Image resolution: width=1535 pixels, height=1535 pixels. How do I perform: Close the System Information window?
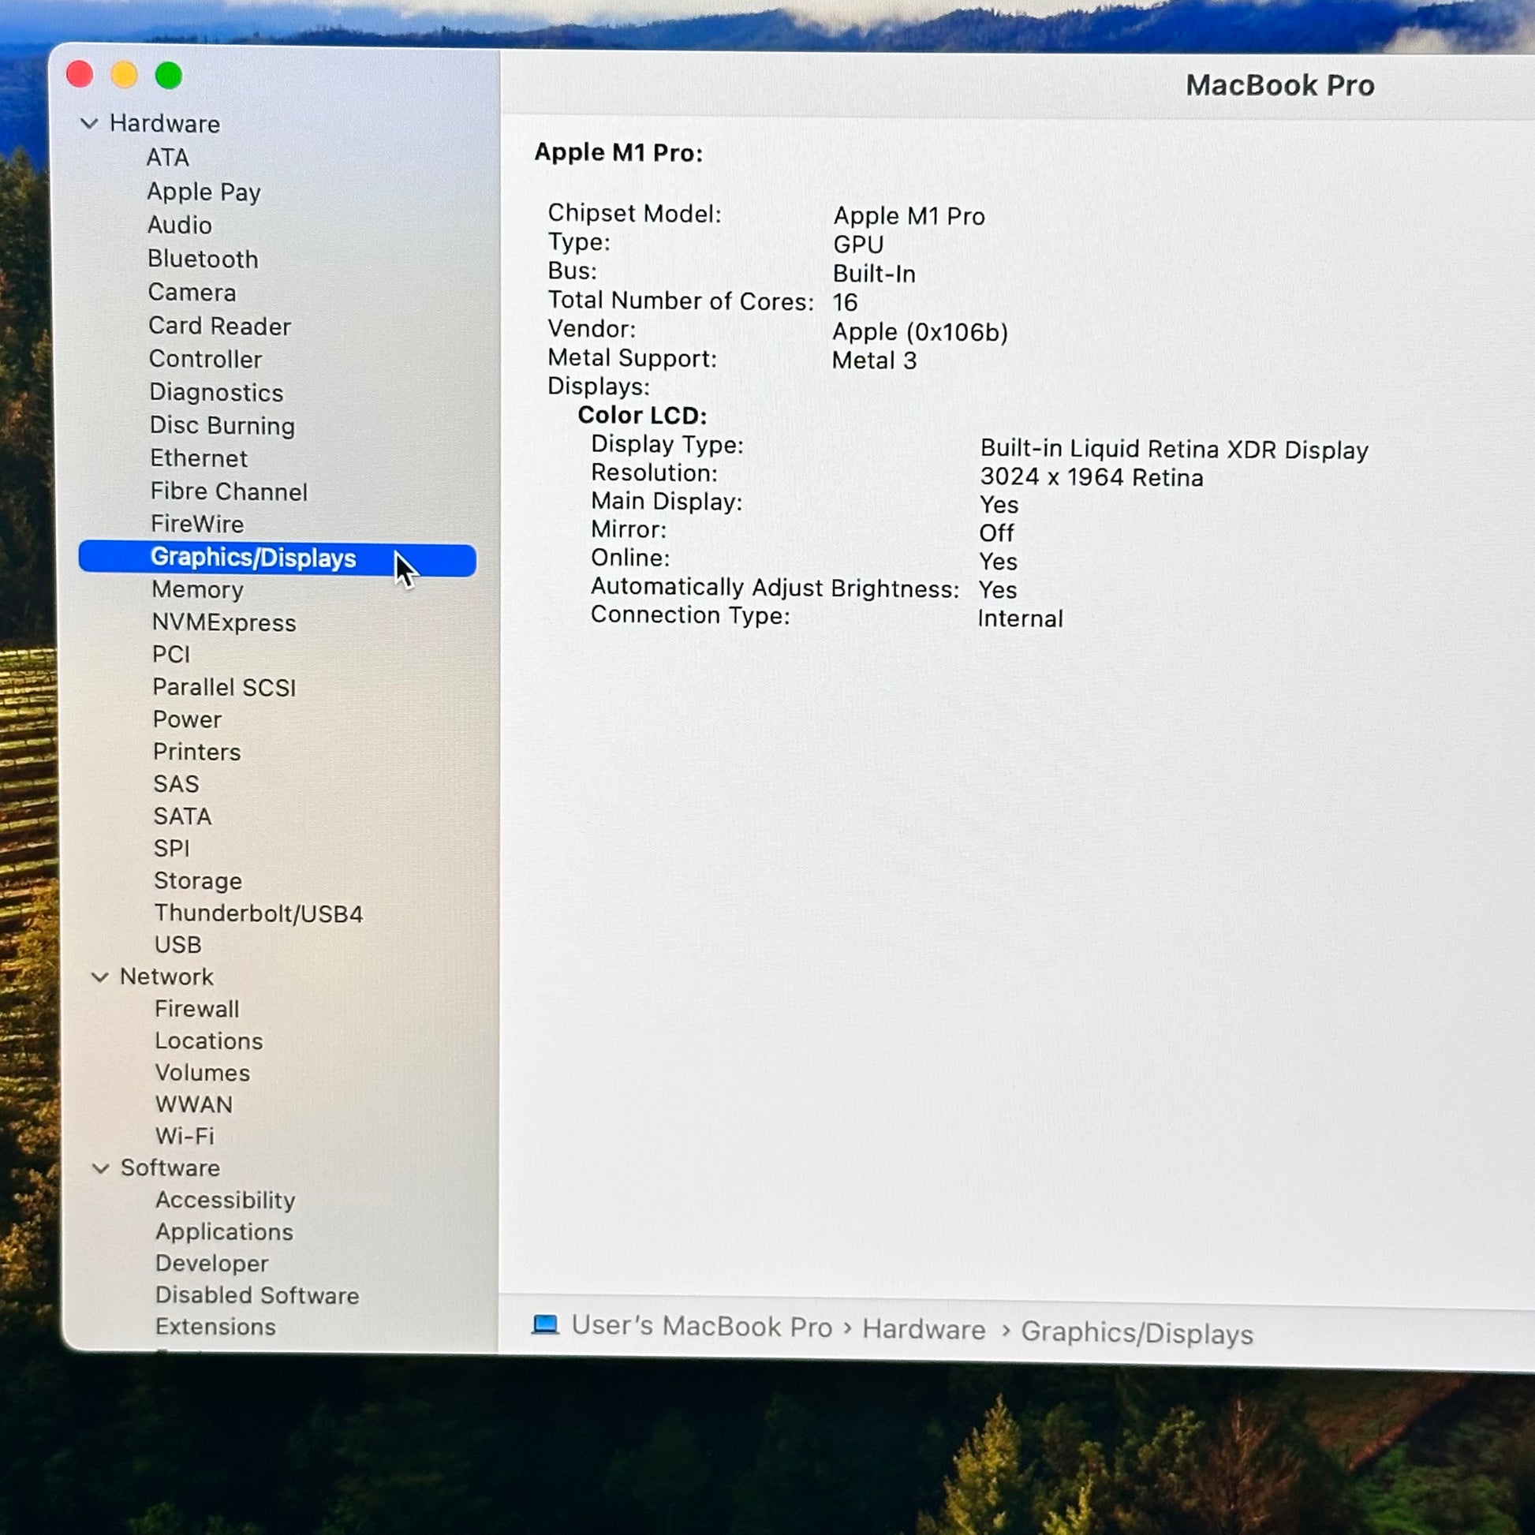pyautogui.click(x=80, y=75)
